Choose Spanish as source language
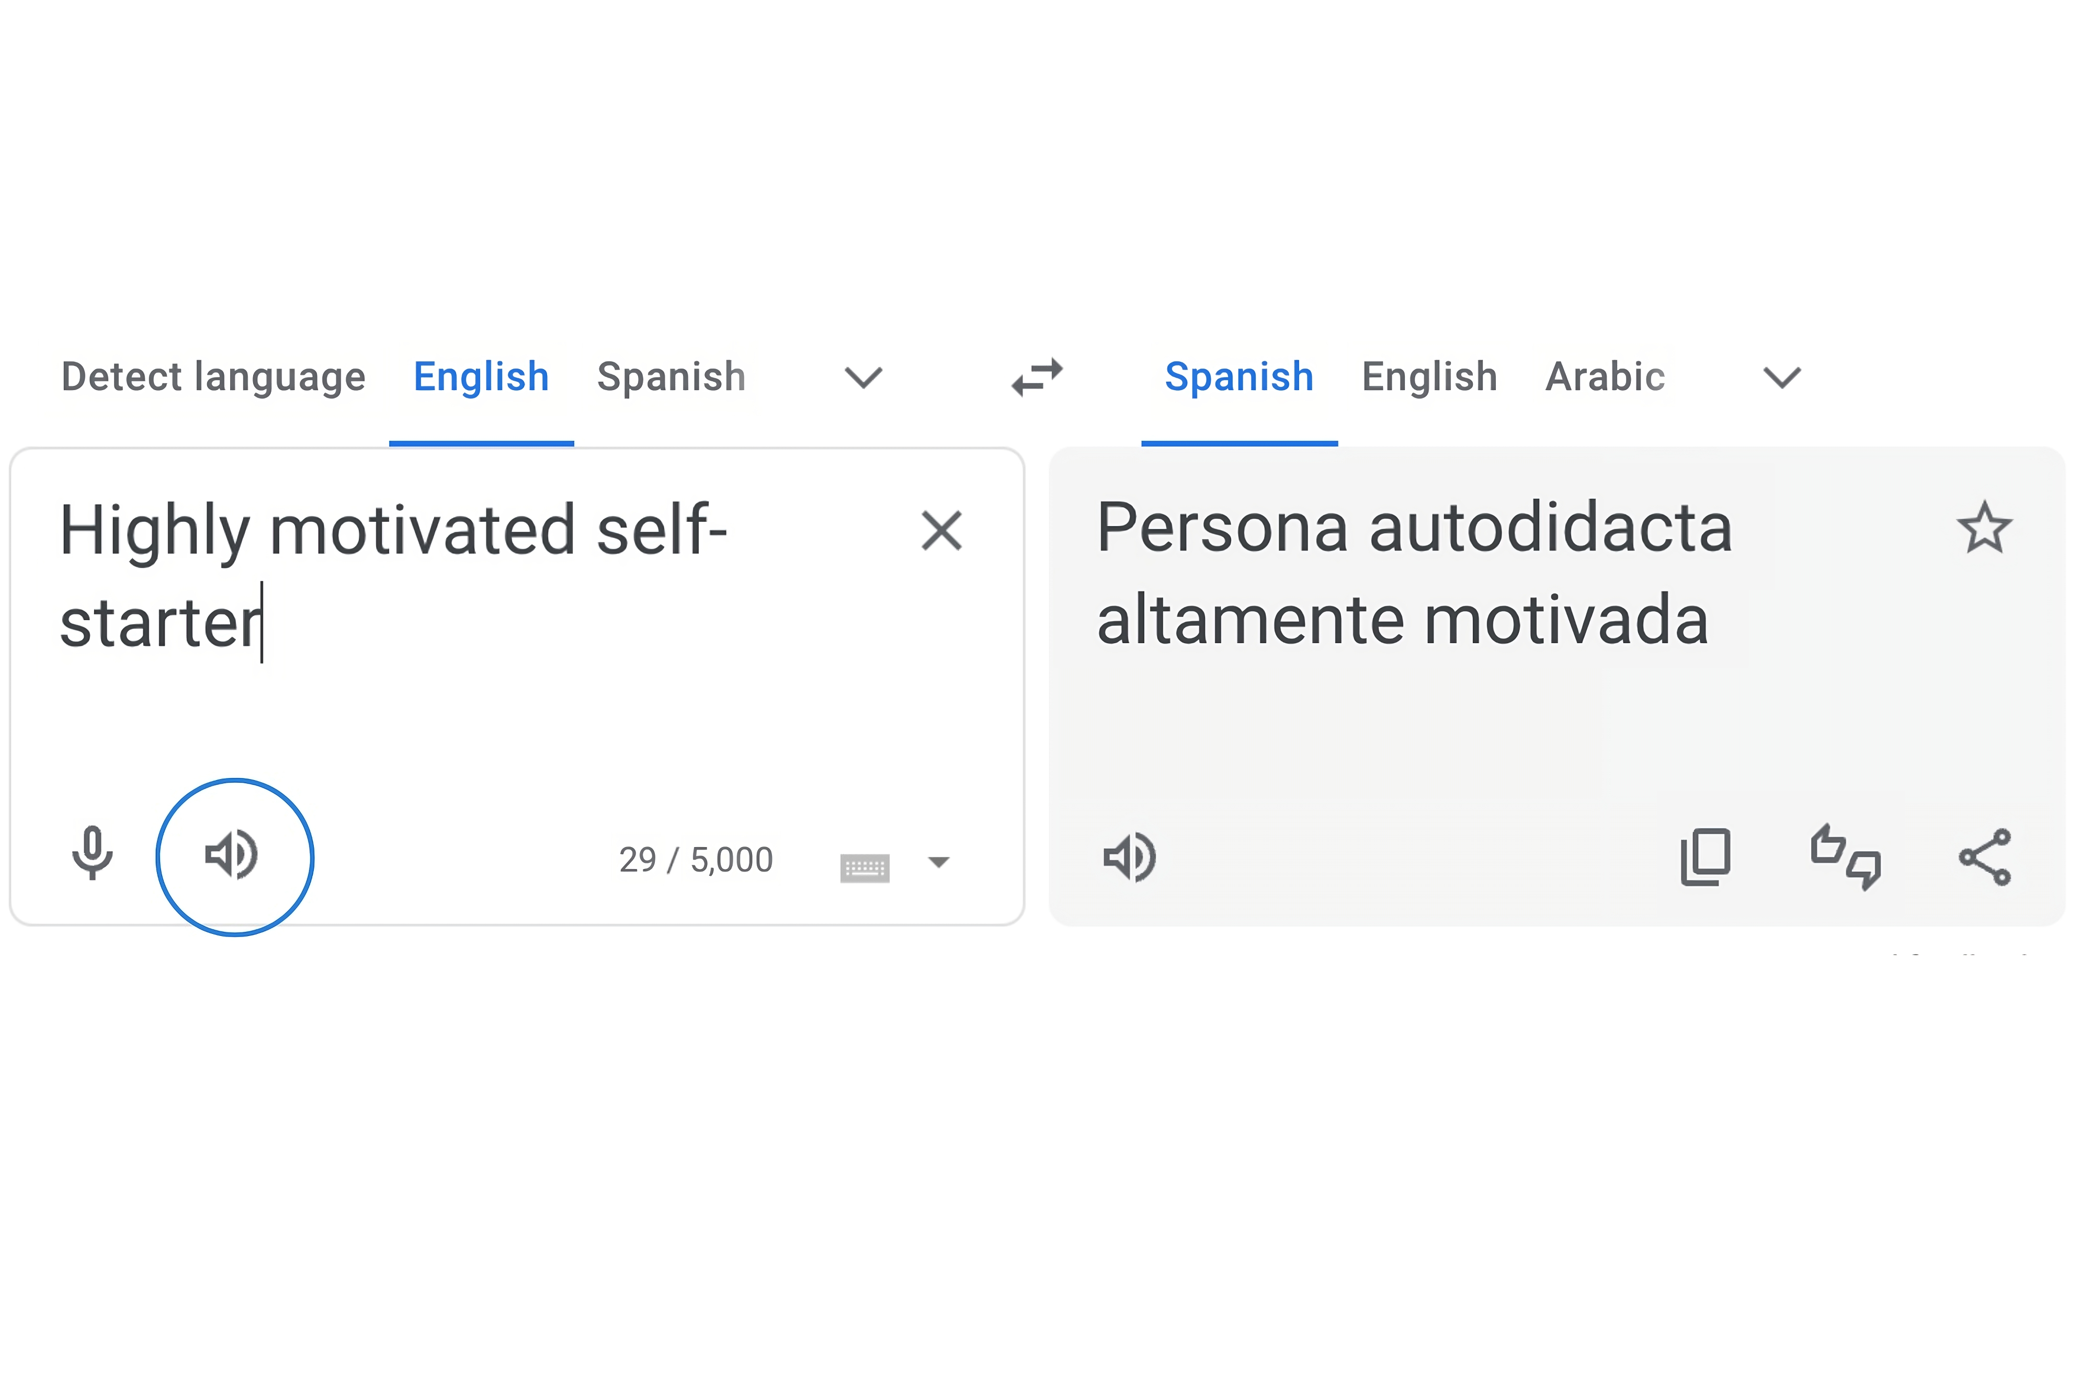2092x1394 pixels. pyautogui.click(x=671, y=377)
